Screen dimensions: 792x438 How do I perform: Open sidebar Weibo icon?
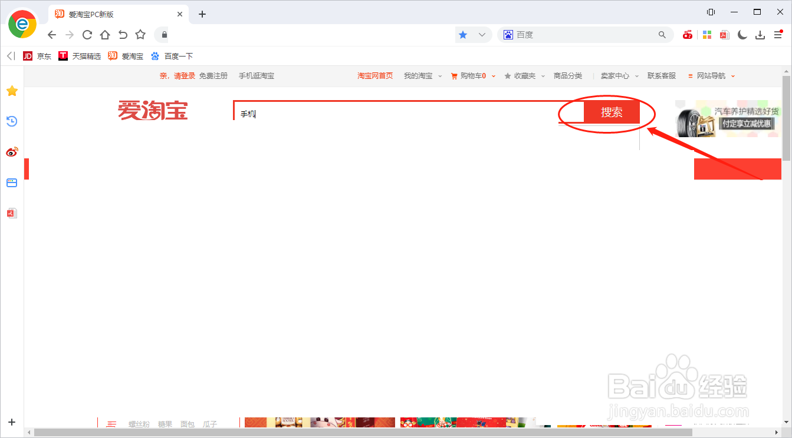click(x=12, y=152)
